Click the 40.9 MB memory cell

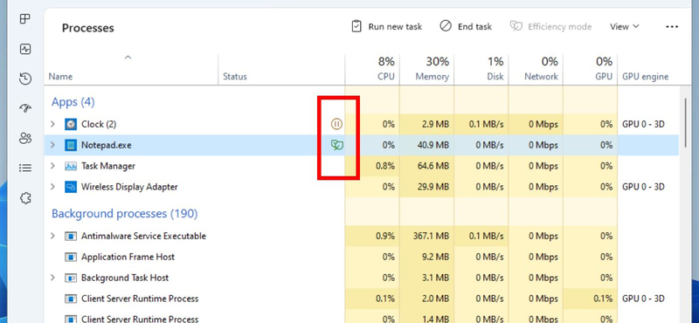tap(426, 145)
